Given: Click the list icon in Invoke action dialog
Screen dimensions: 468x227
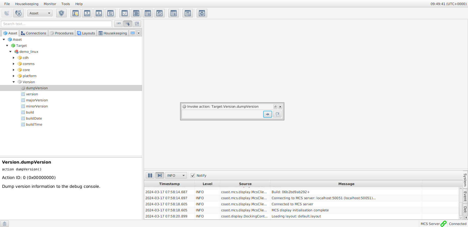Looking at the screenshot, I should tap(277, 114).
